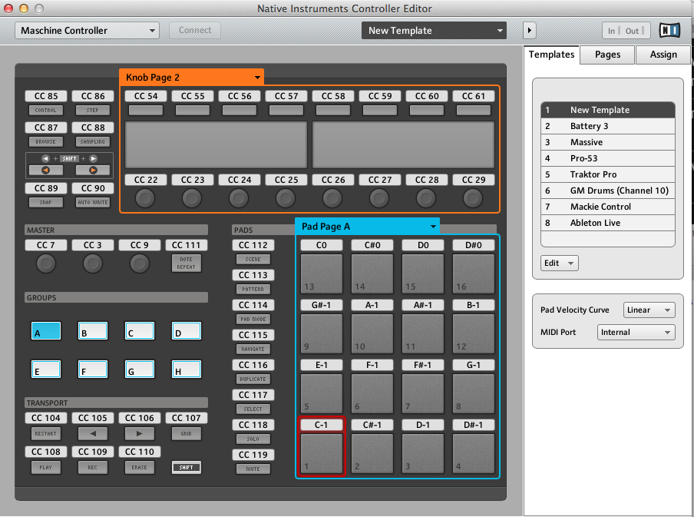Click the ERASE button under CC 110
The width and height of the screenshot is (694, 517).
(140, 467)
